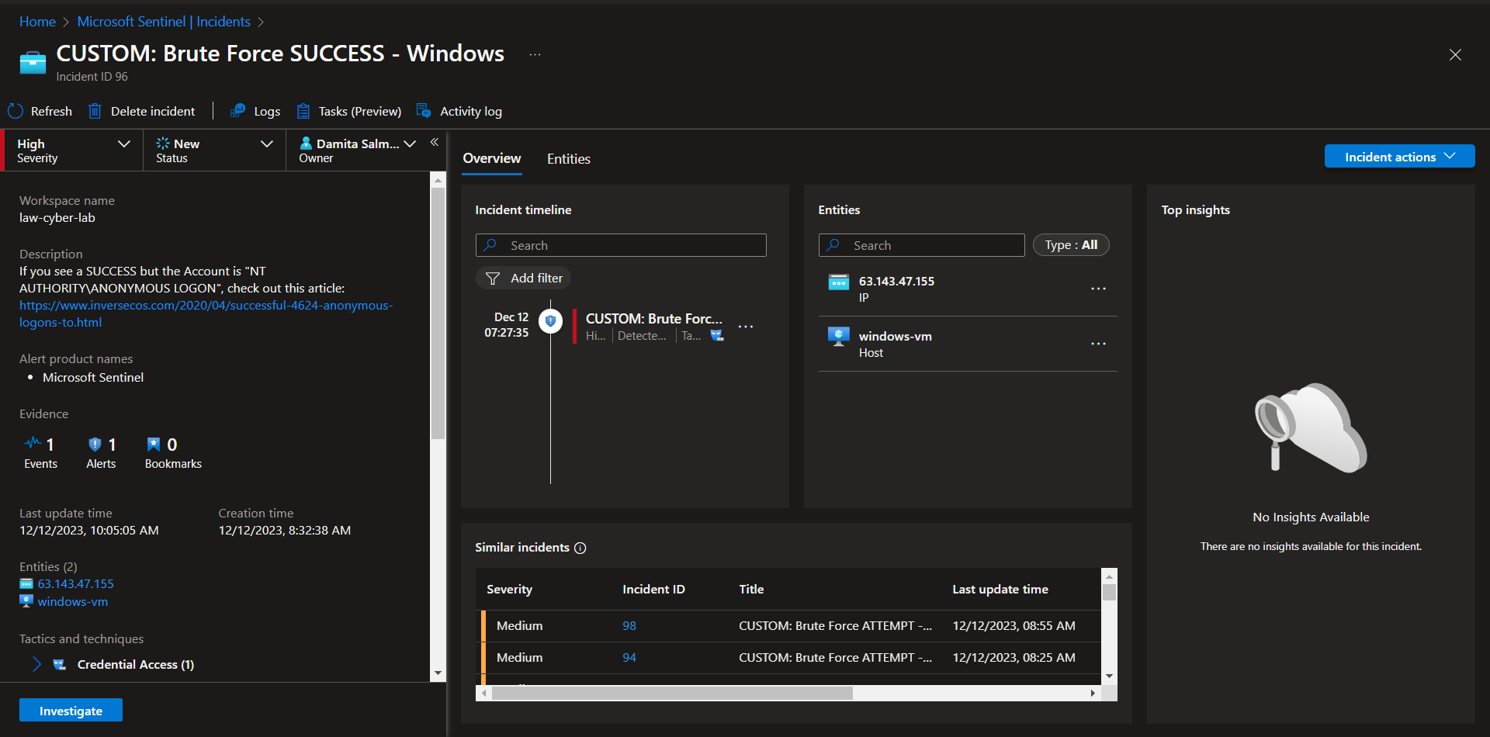Click the timeline shield alert marker

pyautogui.click(x=550, y=320)
